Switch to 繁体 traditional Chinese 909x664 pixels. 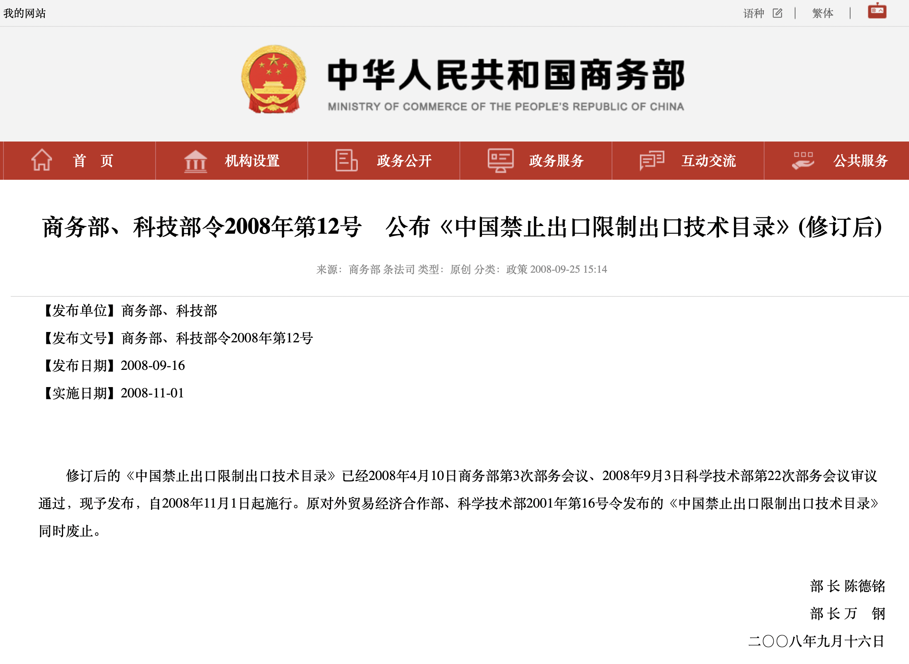[x=823, y=13]
